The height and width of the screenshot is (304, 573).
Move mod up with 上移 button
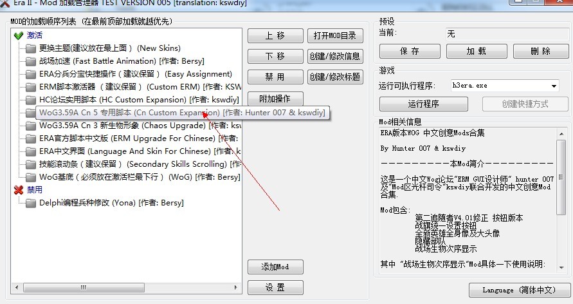[275, 35]
